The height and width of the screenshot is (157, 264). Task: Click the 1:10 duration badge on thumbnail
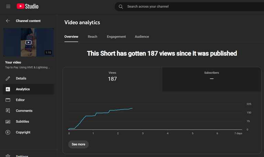(48, 52)
